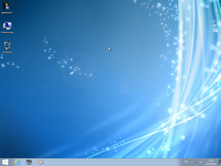The height and width of the screenshot is (166, 221).
Task: Click the Корзина icon label text
Action: [7, 52]
